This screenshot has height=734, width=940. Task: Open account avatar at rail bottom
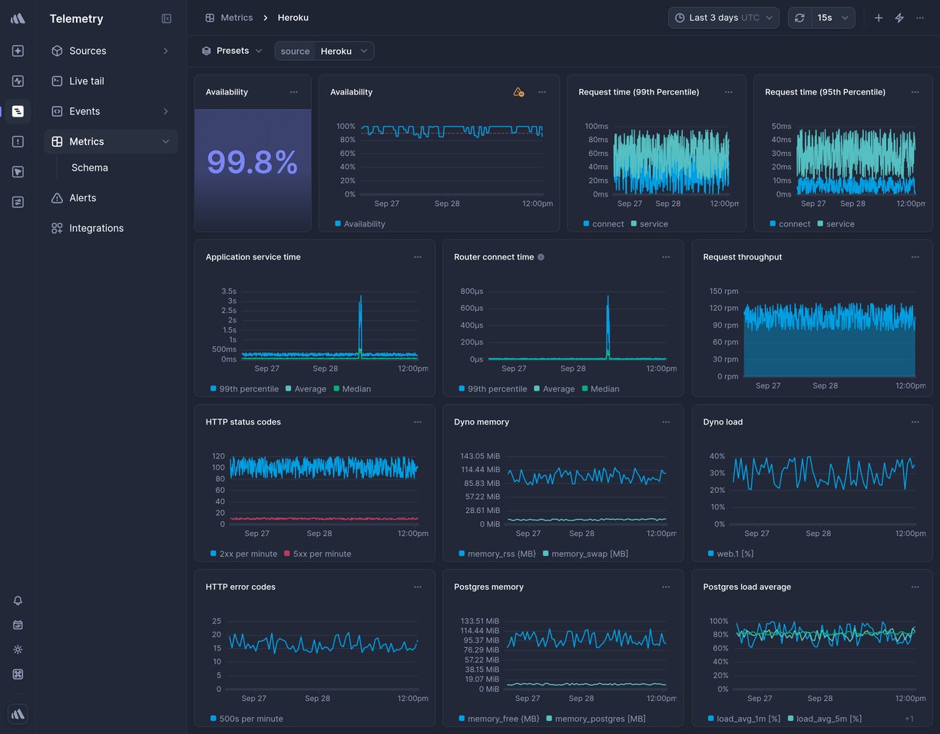18,714
